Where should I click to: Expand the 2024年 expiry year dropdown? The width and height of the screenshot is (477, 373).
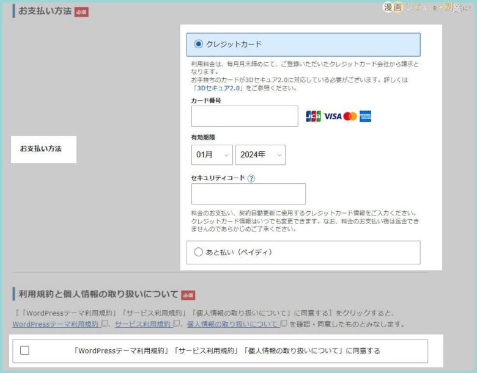[x=261, y=155]
